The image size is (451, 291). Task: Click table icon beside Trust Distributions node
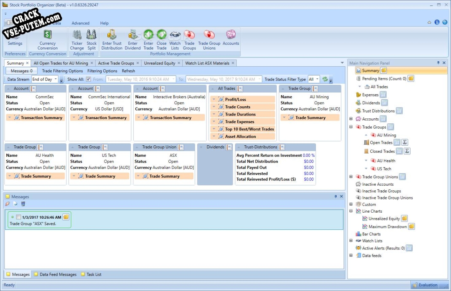click(399, 111)
